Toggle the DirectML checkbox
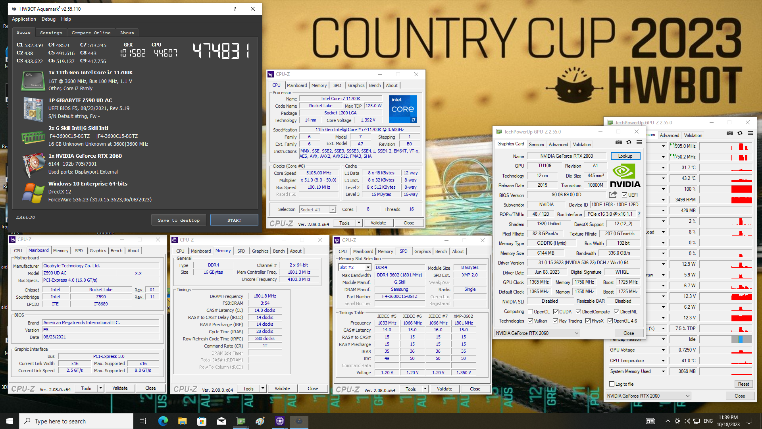Image resolution: width=762 pixels, height=429 pixels. (x=616, y=312)
